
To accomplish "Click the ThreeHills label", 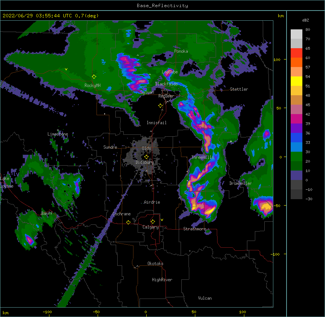I will [202, 157].
